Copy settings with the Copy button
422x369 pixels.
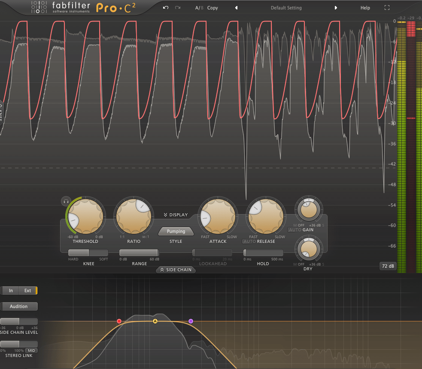213,8
